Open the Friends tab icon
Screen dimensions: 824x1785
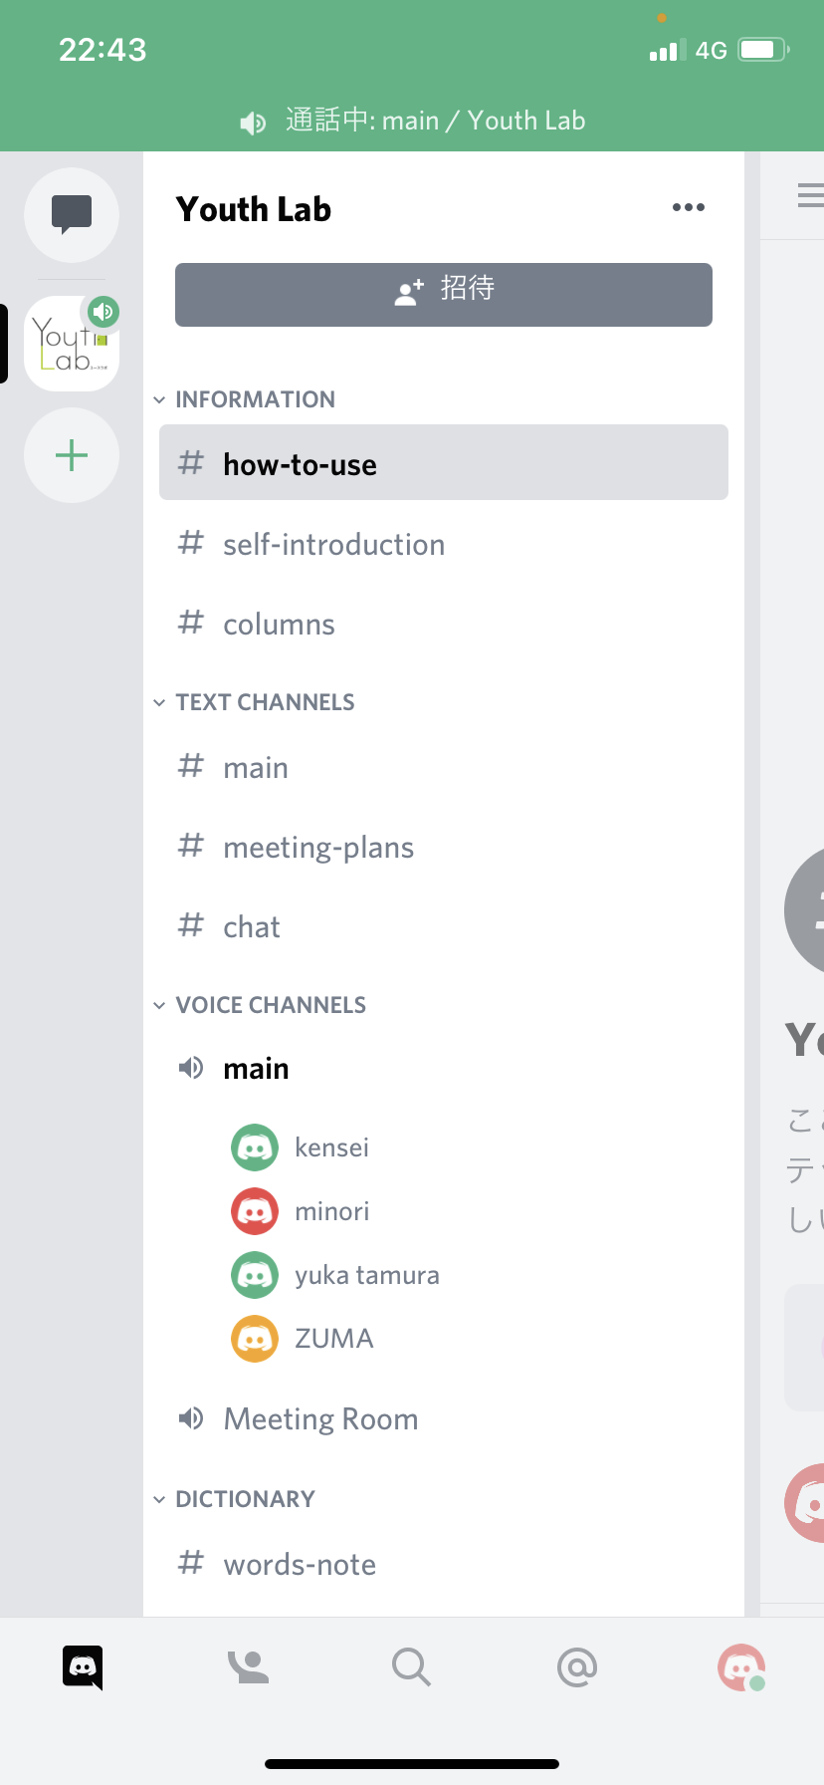[248, 1666]
